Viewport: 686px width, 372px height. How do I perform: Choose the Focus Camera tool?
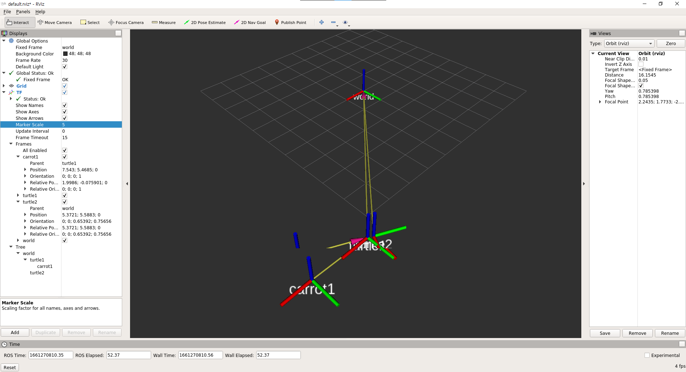pos(126,23)
